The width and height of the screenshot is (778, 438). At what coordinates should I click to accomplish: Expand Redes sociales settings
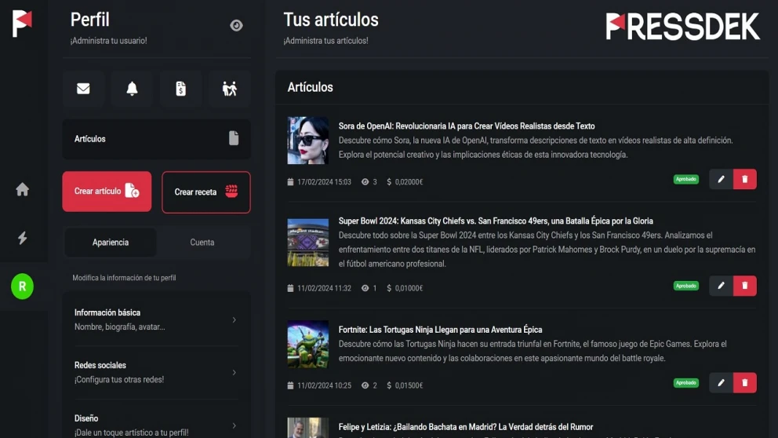(156, 372)
